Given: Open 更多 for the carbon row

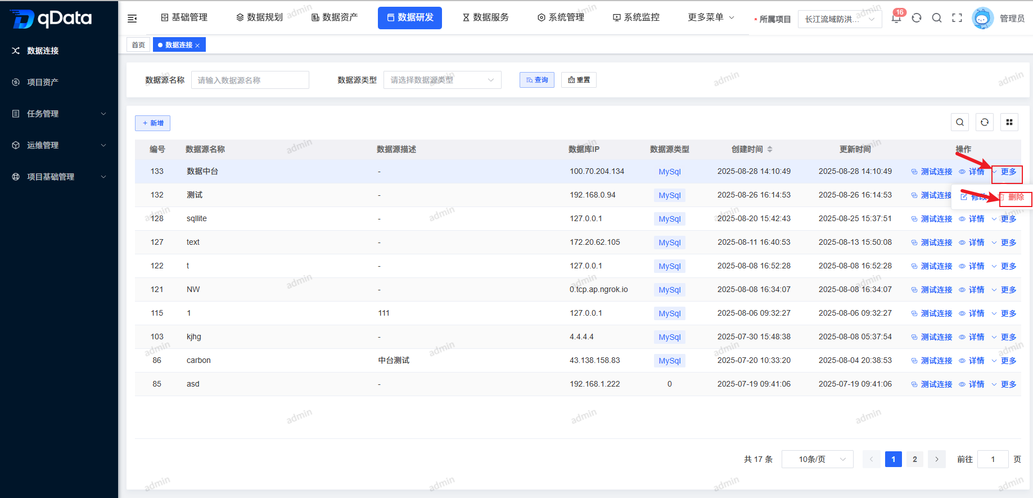Looking at the screenshot, I should point(1004,361).
